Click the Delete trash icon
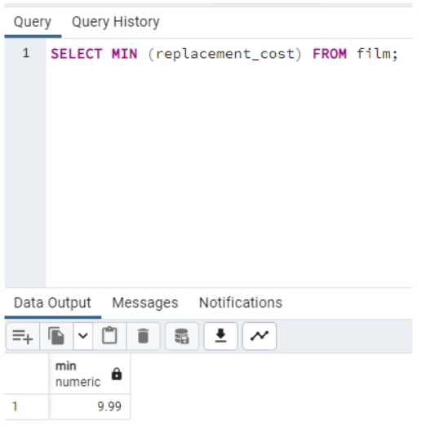 point(143,336)
